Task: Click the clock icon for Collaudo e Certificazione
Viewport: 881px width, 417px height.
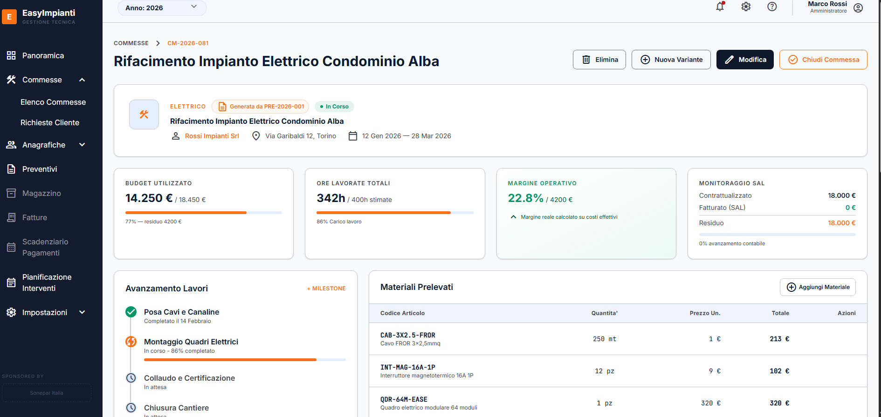Action: (x=131, y=378)
